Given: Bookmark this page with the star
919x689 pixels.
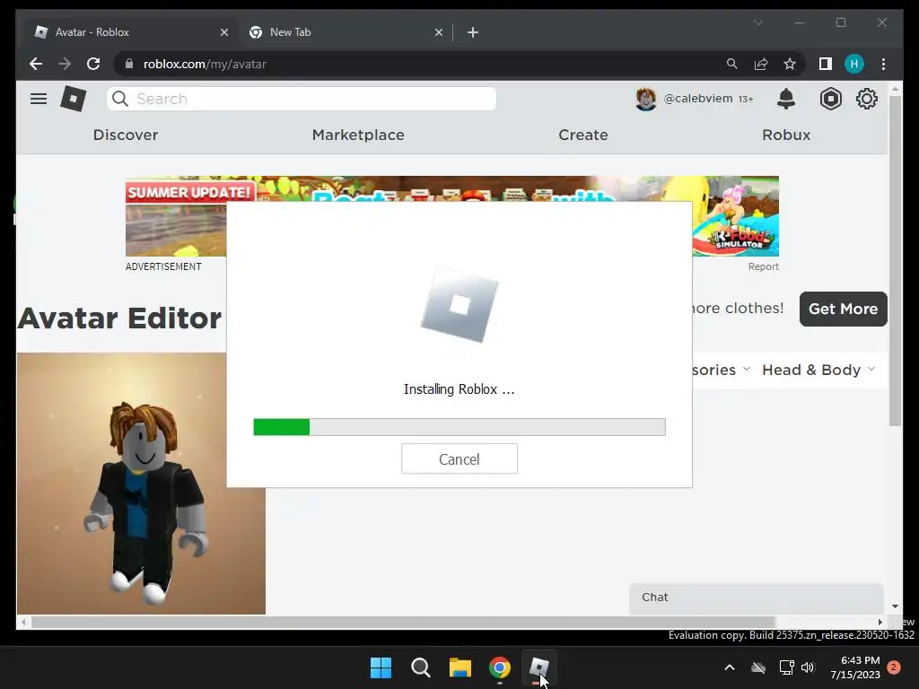Looking at the screenshot, I should pyautogui.click(x=790, y=64).
